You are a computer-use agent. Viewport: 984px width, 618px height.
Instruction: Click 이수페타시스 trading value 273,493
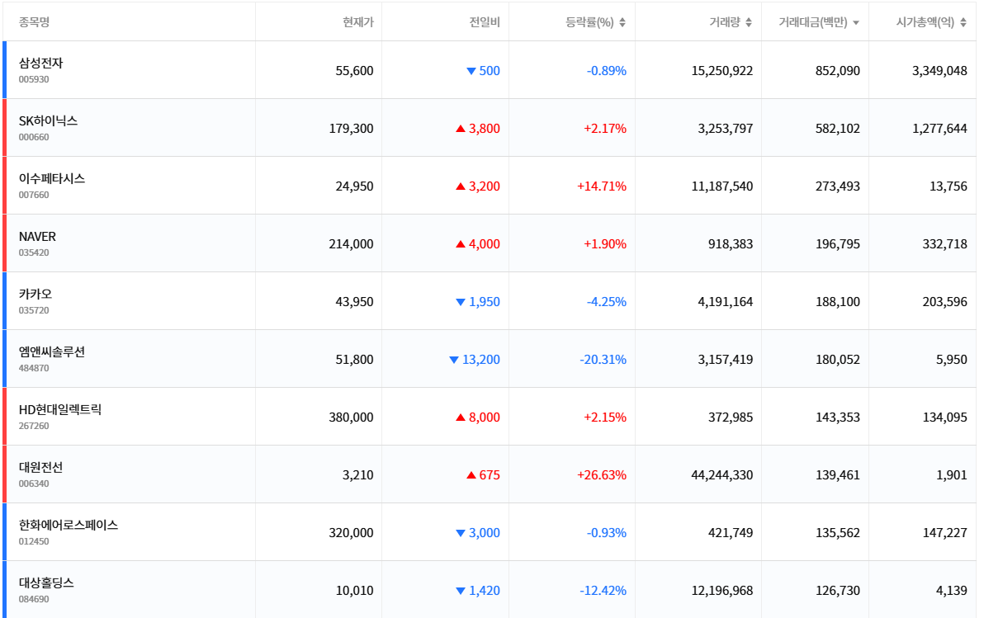pyautogui.click(x=838, y=186)
